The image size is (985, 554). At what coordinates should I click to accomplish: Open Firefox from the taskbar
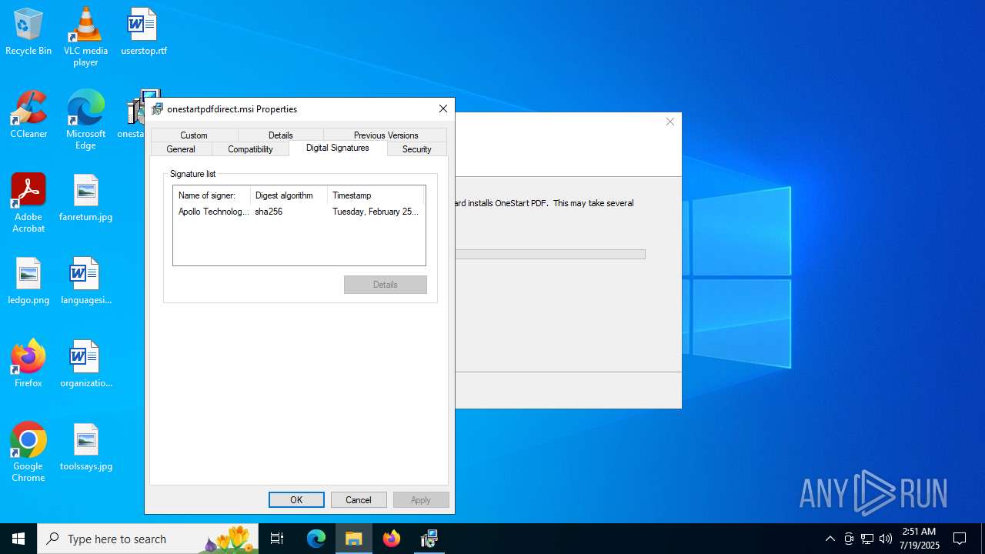[x=392, y=539]
